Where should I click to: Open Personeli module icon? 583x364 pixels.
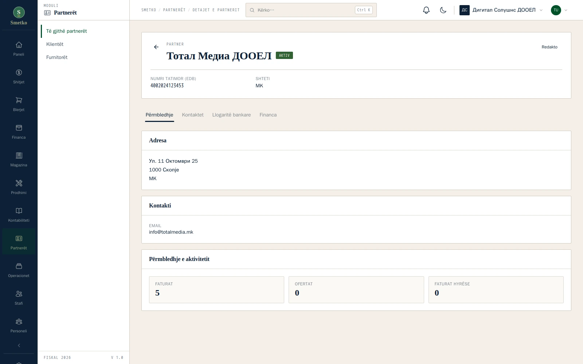pos(19,321)
